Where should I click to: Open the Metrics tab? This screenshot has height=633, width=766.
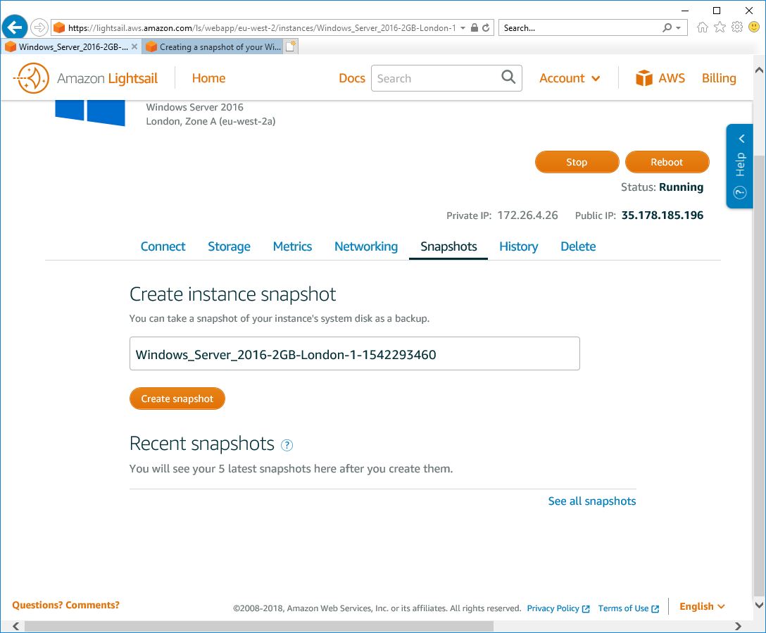(292, 246)
